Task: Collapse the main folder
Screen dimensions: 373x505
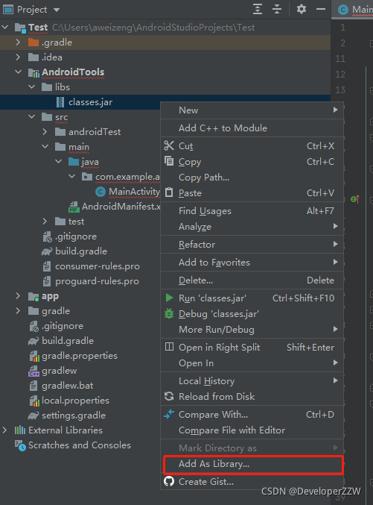Action: click(x=45, y=147)
